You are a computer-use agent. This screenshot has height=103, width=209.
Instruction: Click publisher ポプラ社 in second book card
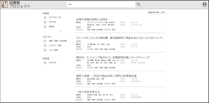(134, 47)
